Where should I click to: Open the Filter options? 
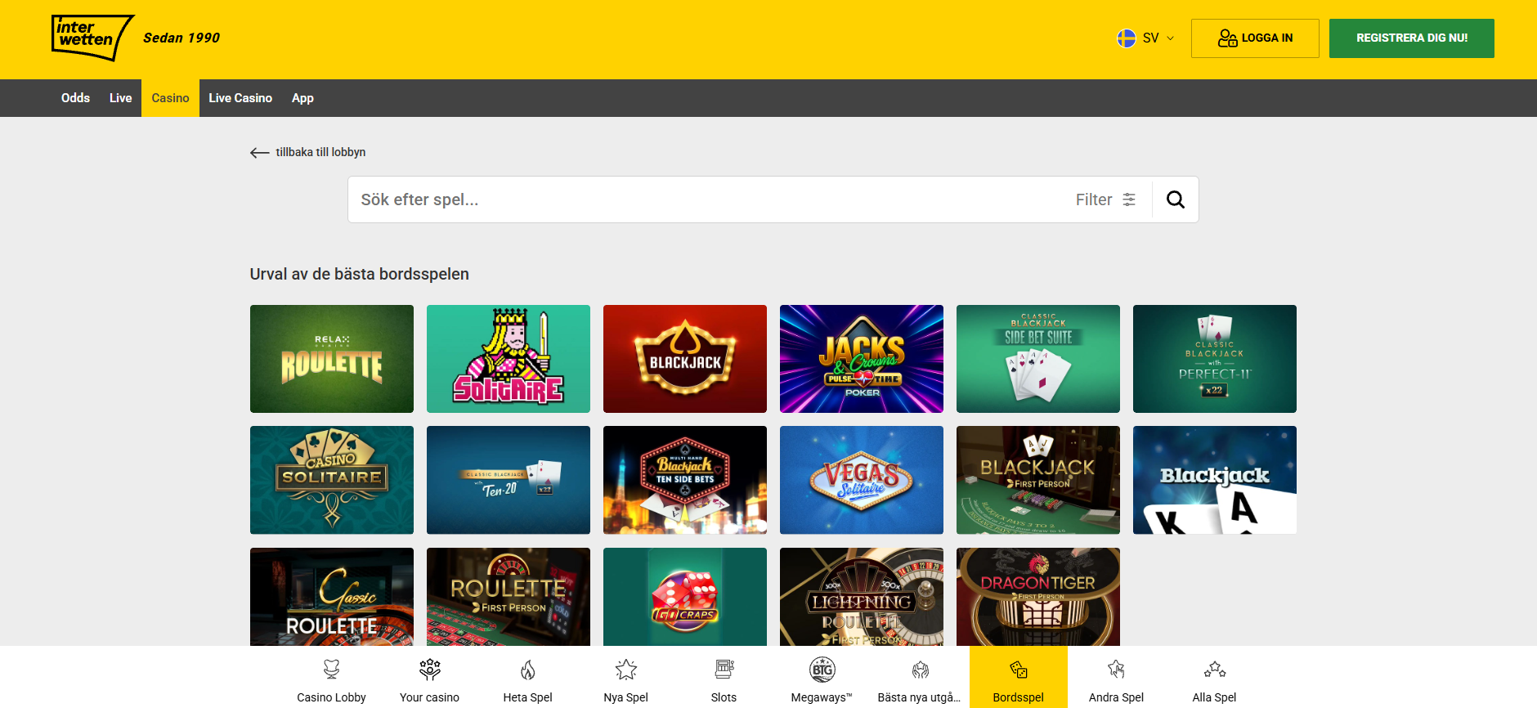click(1105, 199)
